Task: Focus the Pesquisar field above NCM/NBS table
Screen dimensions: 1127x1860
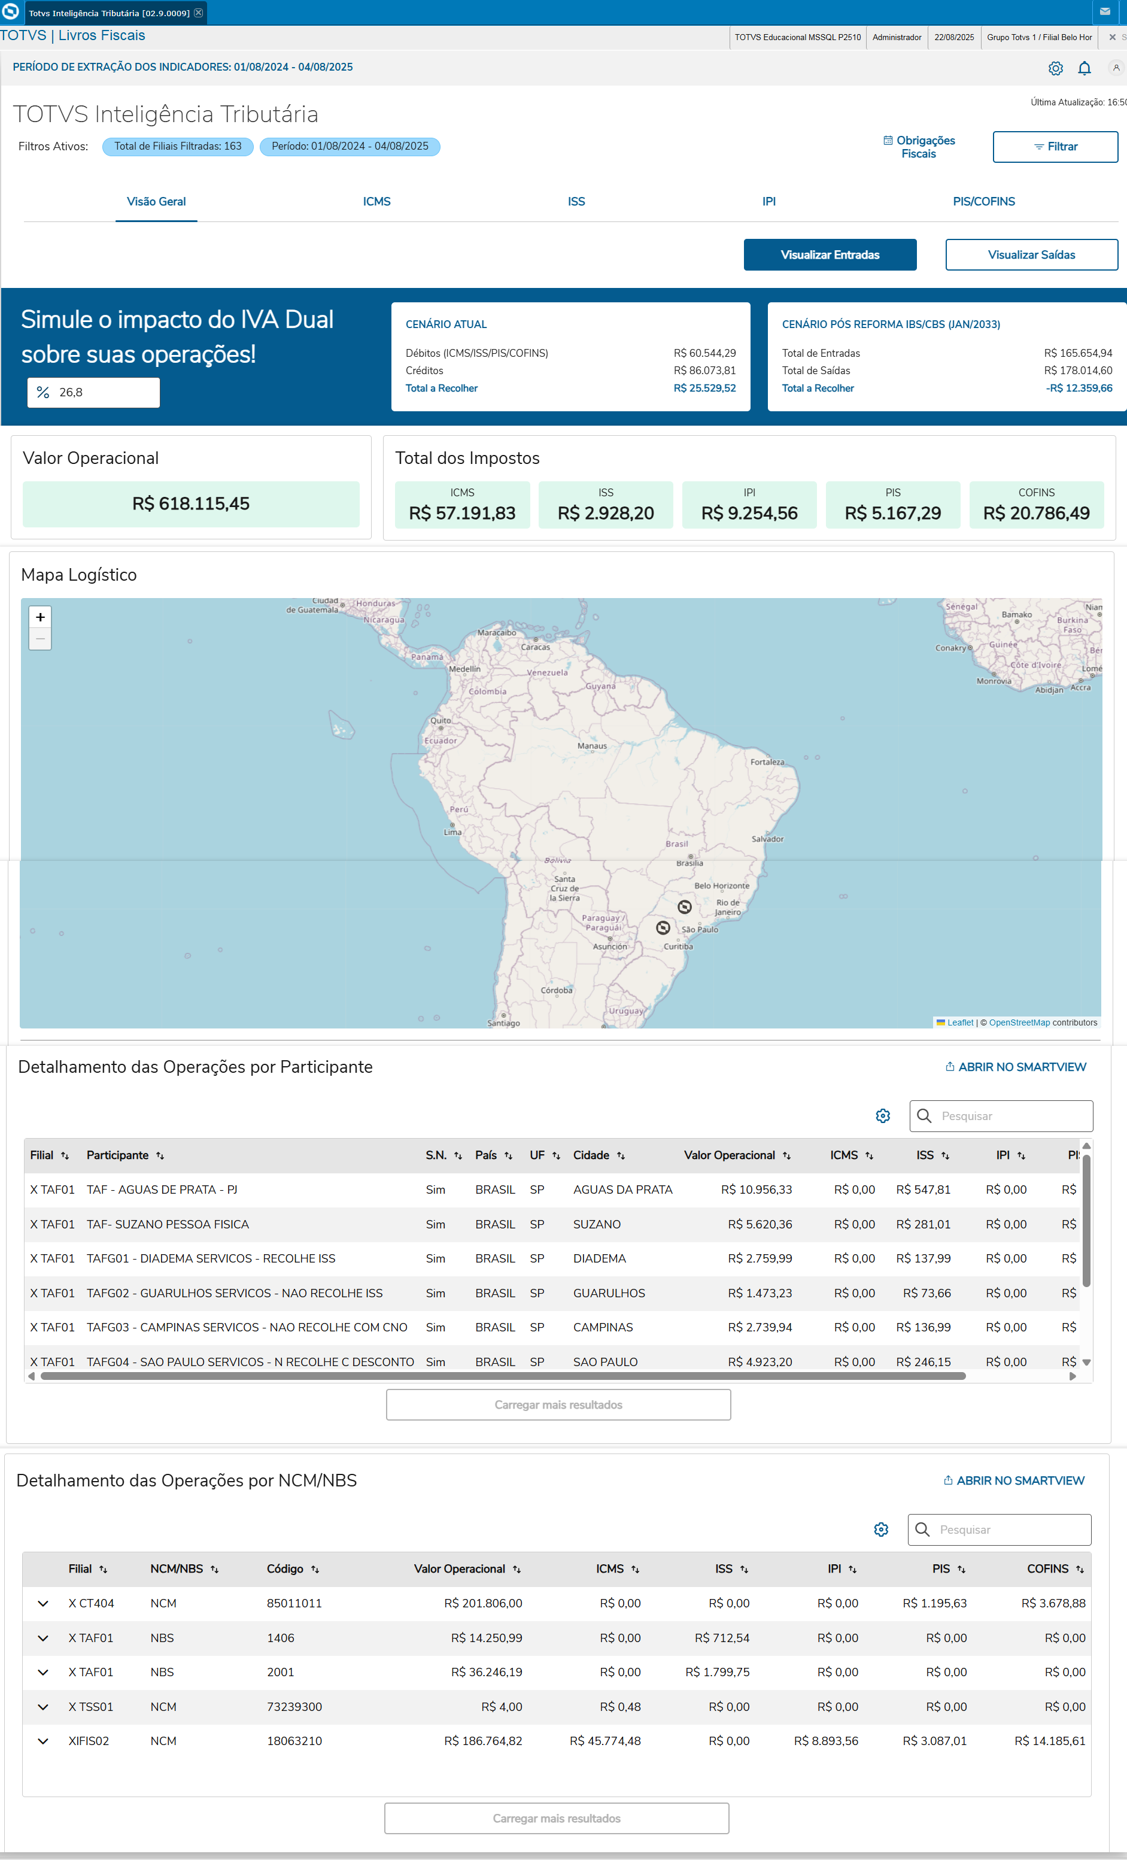Action: (1000, 1530)
